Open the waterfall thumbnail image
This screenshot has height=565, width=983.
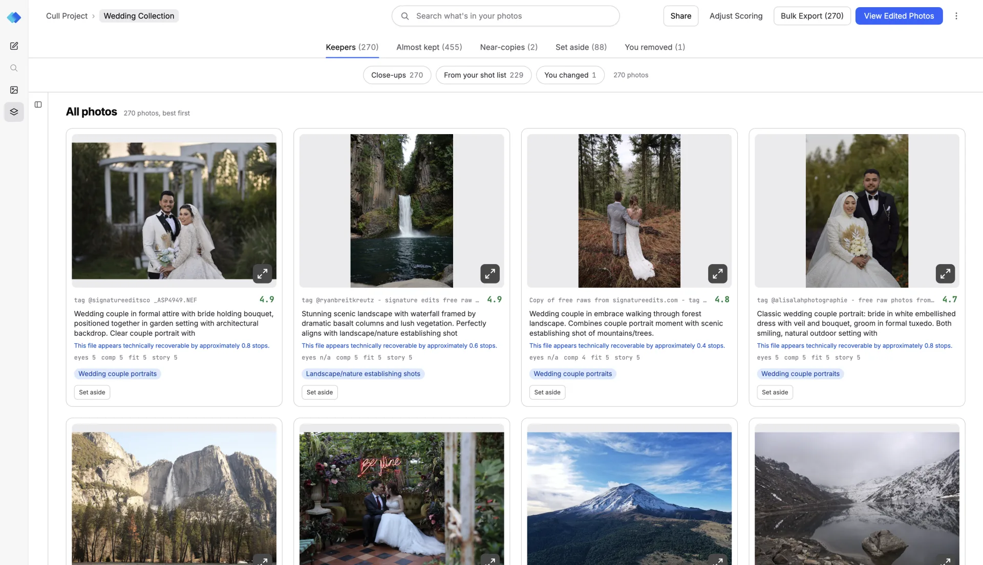click(401, 211)
